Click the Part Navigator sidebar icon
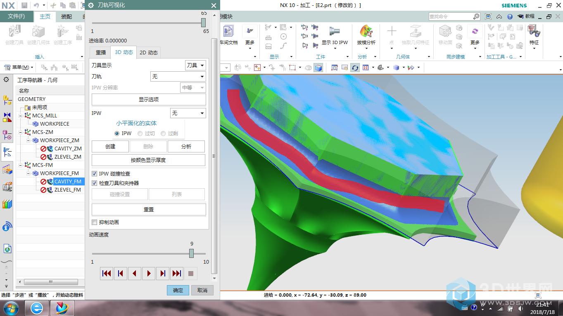Image resolution: width=563 pixels, height=316 pixels. (x=7, y=135)
